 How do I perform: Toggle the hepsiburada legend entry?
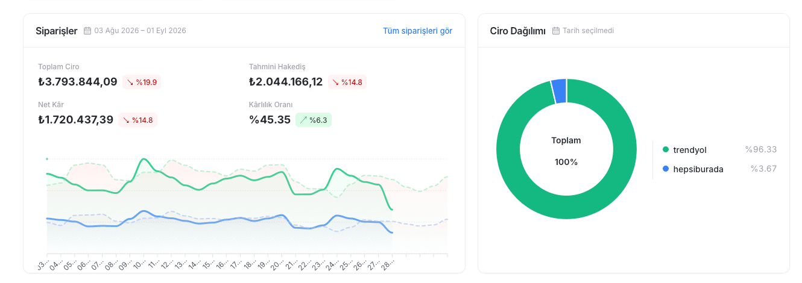pyautogui.click(x=719, y=169)
